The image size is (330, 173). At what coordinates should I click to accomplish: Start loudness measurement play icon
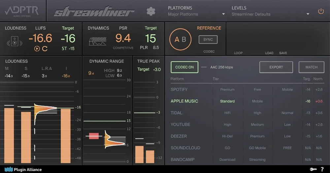point(37,49)
